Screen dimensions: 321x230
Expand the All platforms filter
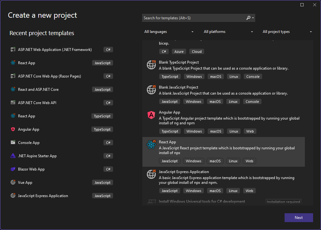tap(228, 32)
